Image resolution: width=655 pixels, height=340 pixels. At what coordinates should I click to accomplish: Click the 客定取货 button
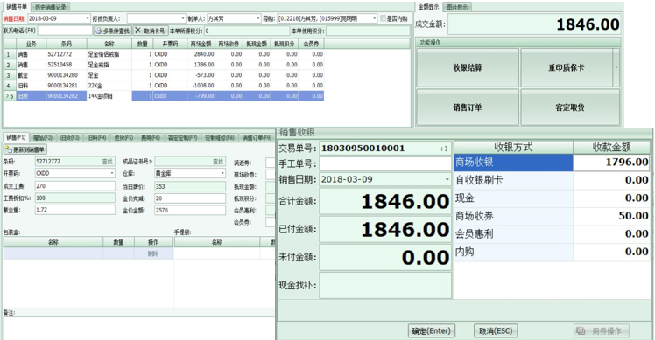570,108
